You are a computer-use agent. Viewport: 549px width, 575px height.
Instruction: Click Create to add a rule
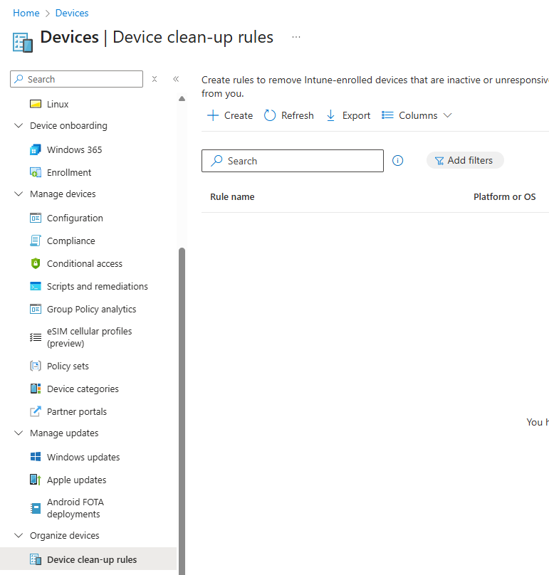pyautogui.click(x=230, y=115)
